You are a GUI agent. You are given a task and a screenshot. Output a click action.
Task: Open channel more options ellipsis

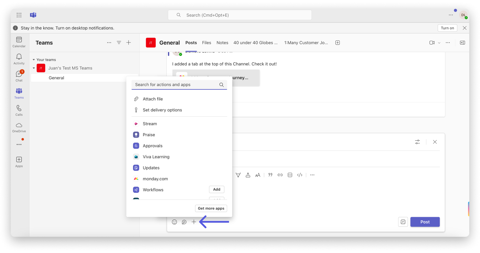click(x=448, y=43)
